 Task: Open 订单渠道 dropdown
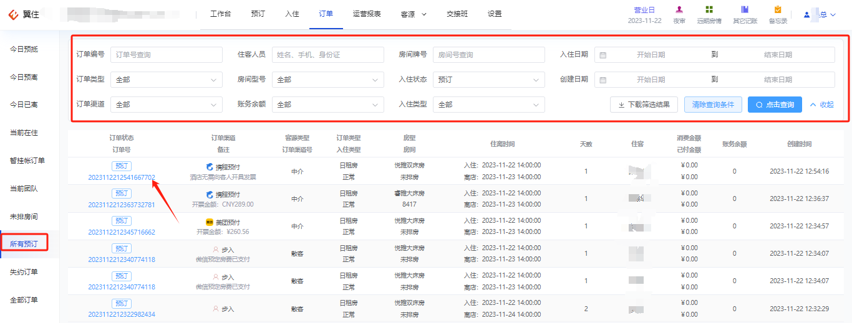point(167,105)
